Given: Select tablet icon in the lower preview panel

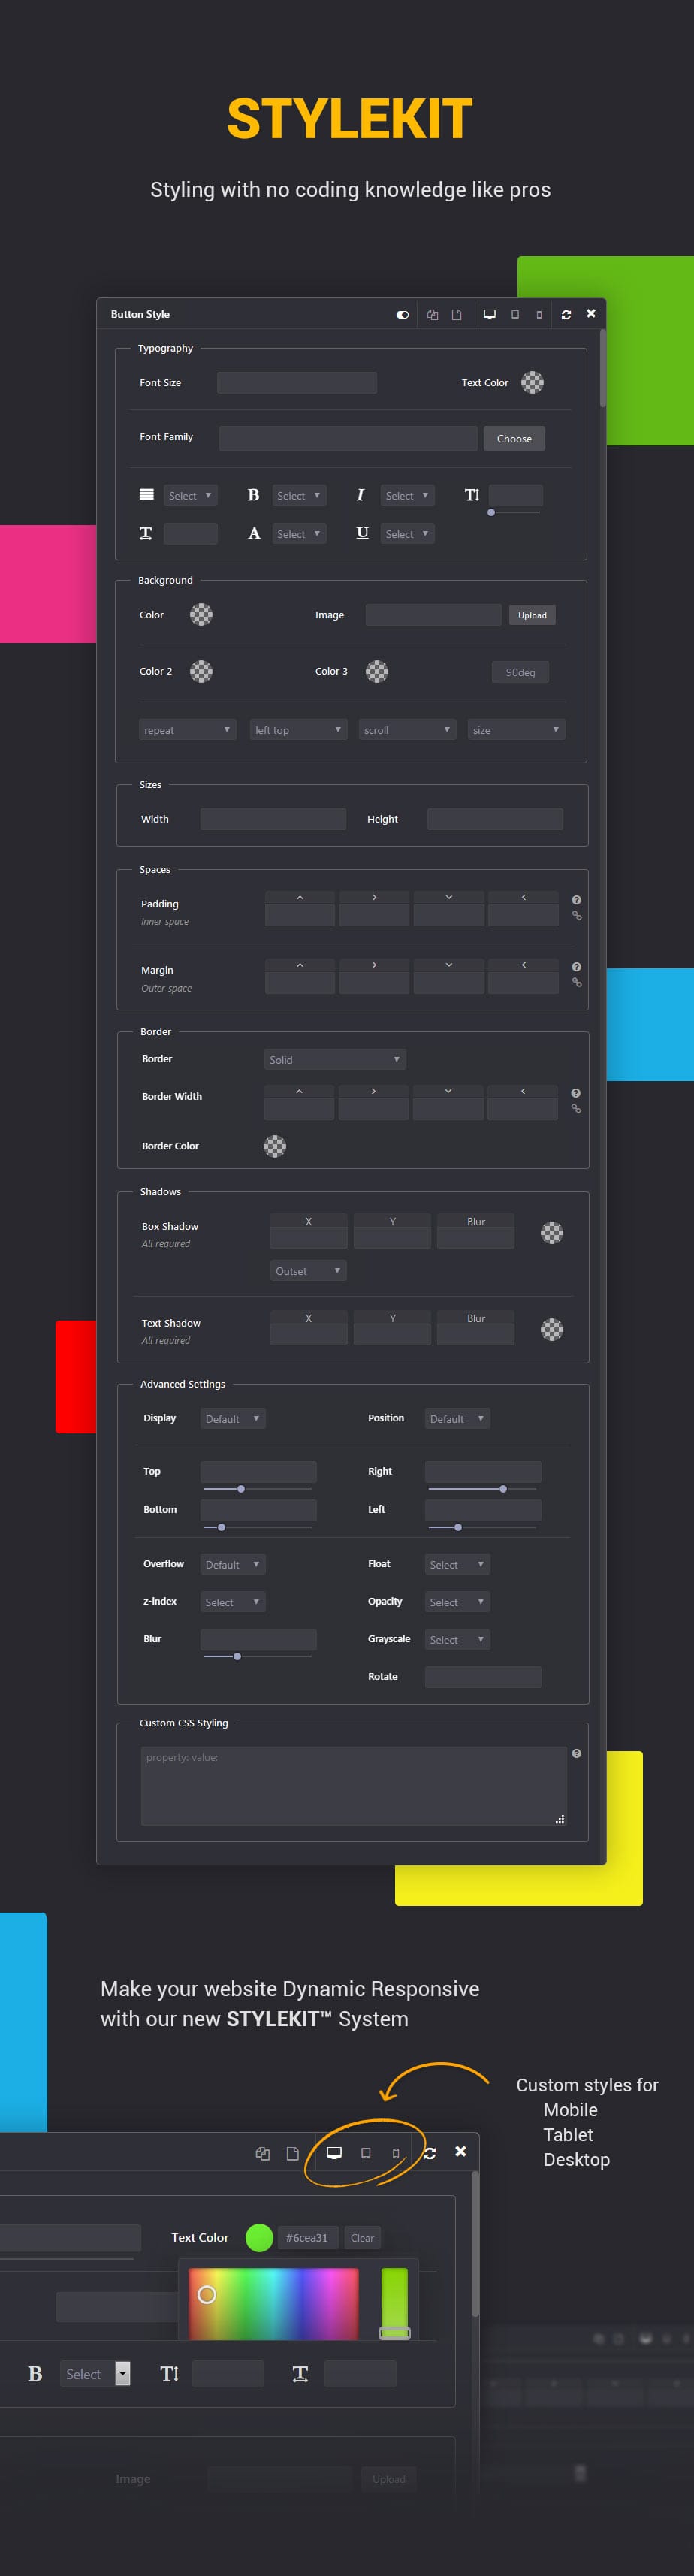Looking at the screenshot, I should [x=366, y=2152].
